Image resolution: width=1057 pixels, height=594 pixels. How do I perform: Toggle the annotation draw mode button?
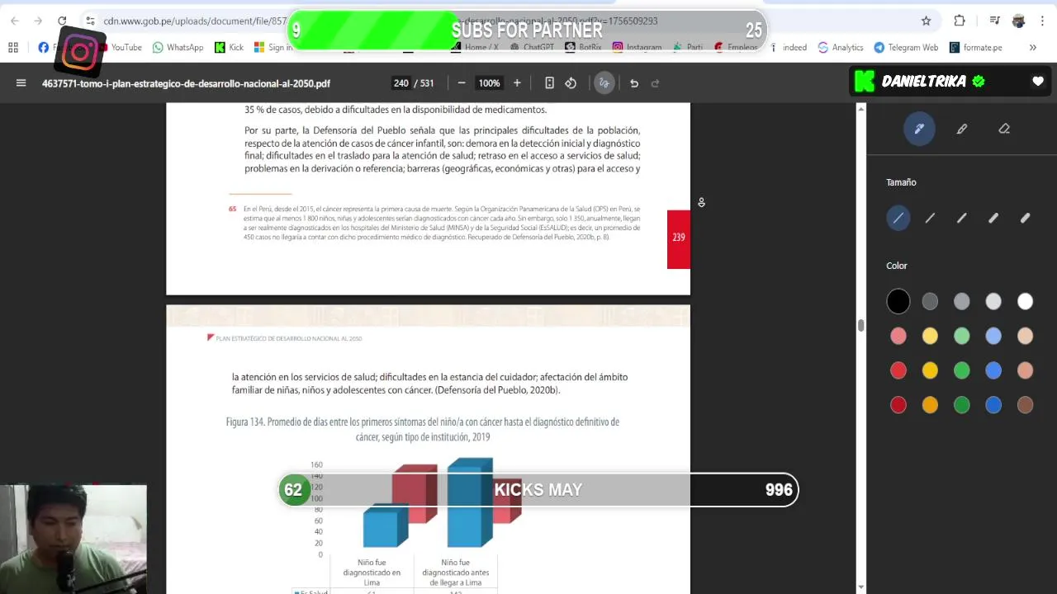(604, 83)
